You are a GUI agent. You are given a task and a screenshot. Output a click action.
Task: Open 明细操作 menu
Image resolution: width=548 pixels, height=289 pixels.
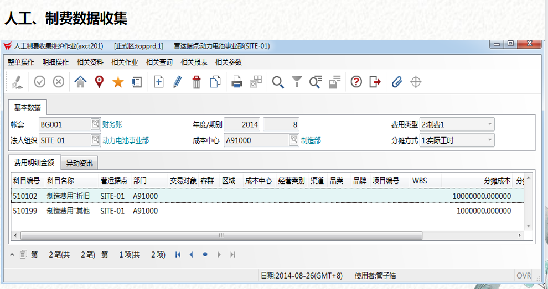55,62
